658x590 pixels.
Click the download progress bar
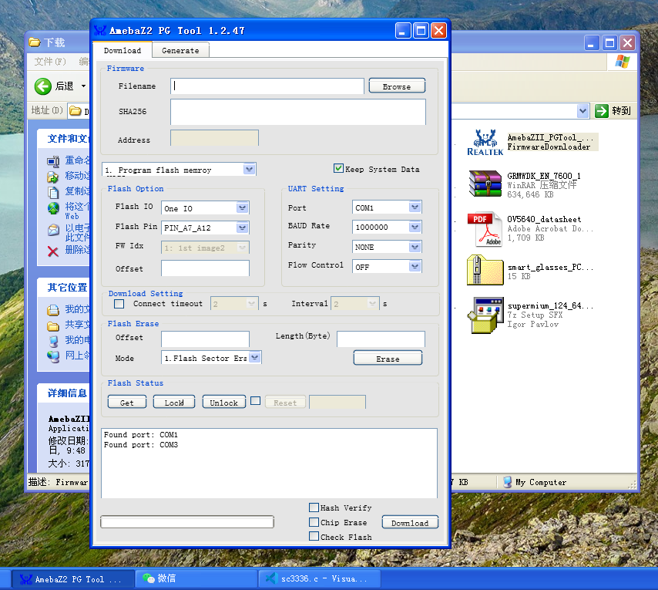pos(187,522)
